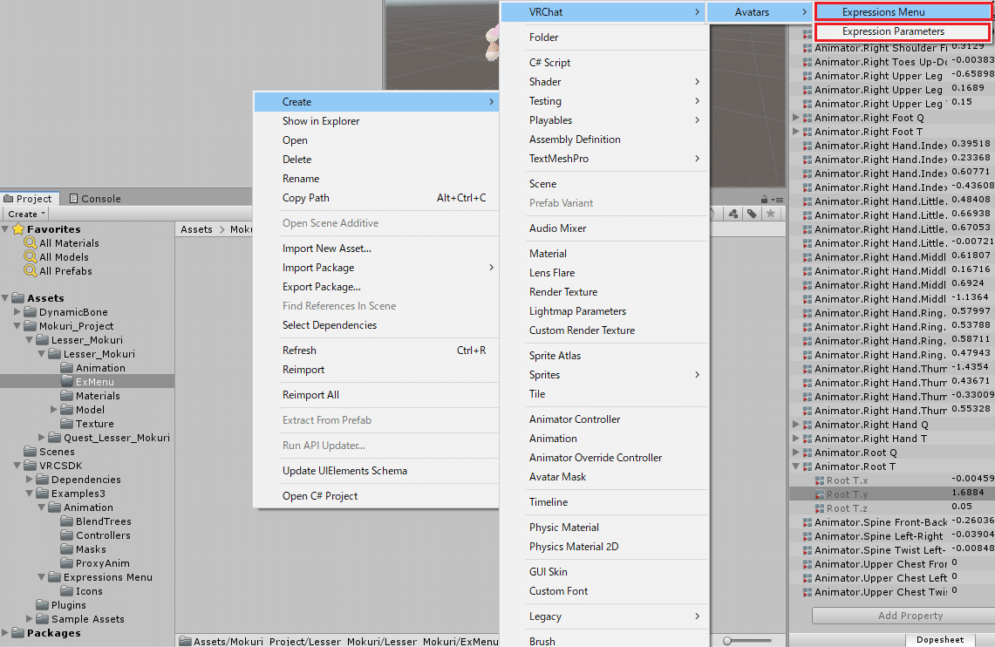The image size is (995, 647).
Task: Expand the Import Package submenu arrow
Action: 491,268
